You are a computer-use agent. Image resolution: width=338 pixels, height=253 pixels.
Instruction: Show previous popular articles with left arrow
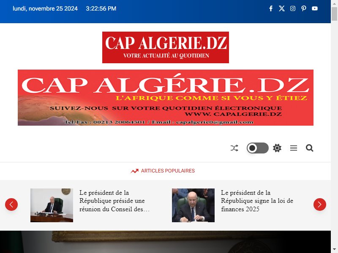tap(11, 205)
